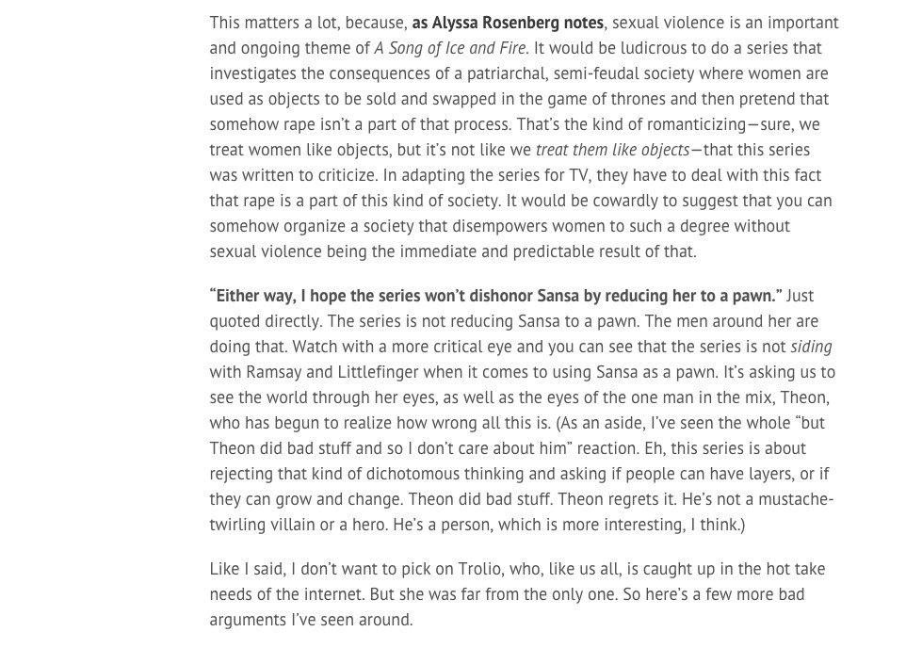
Task: Click the italic title "A Song of Ice and Fire"
Action: point(450,48)
